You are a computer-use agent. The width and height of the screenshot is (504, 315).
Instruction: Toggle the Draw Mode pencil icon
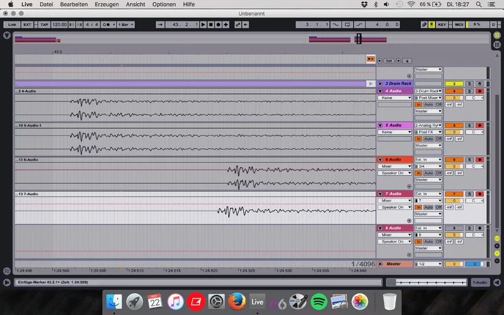click(x=423, y=25)
